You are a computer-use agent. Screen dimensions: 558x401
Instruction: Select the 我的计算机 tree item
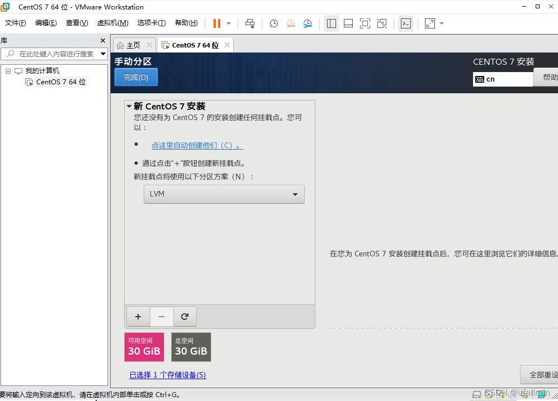[42, 71]
